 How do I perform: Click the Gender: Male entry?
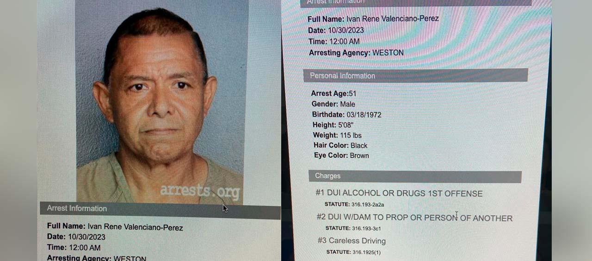[333, 104]
